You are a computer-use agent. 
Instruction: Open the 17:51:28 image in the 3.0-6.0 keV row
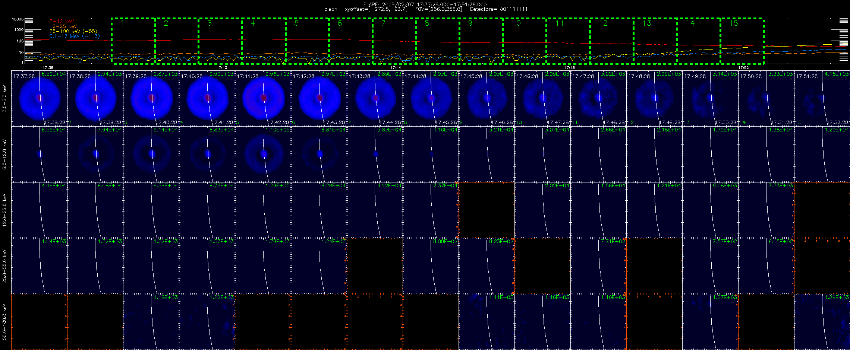[822, 98]
